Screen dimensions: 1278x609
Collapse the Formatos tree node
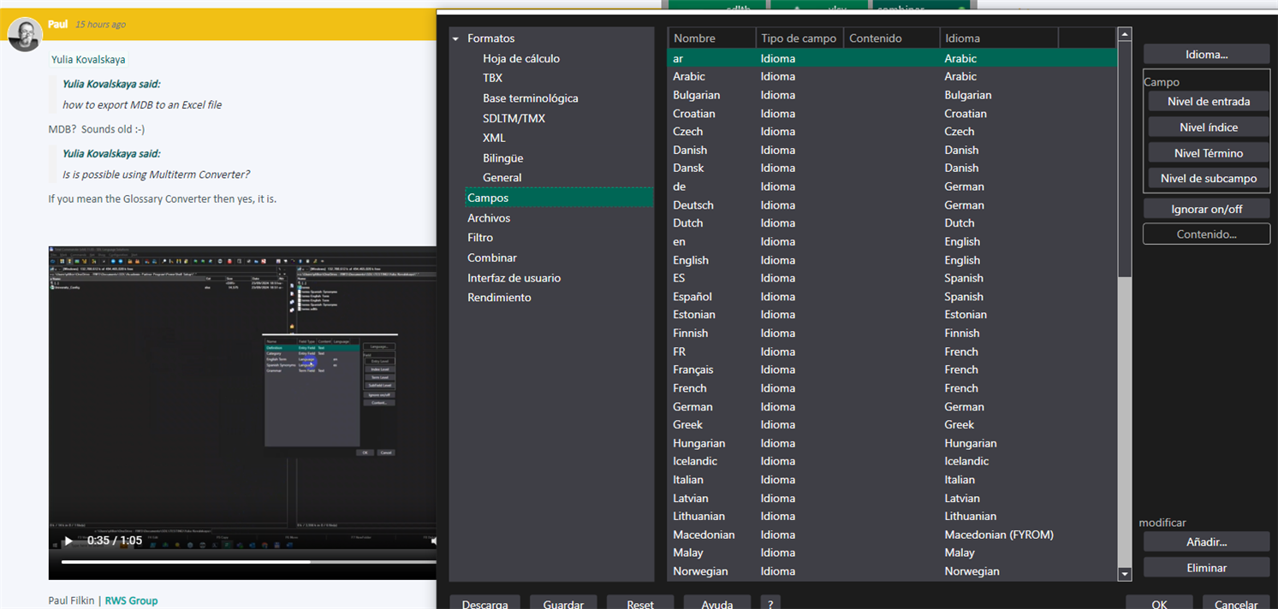[455, 38]
